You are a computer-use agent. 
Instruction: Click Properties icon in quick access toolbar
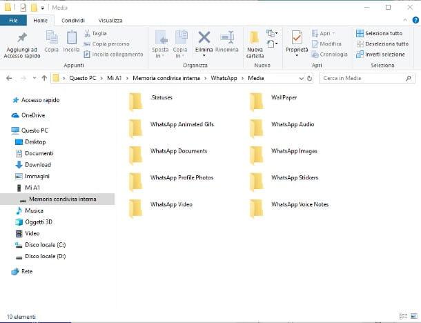23,8
